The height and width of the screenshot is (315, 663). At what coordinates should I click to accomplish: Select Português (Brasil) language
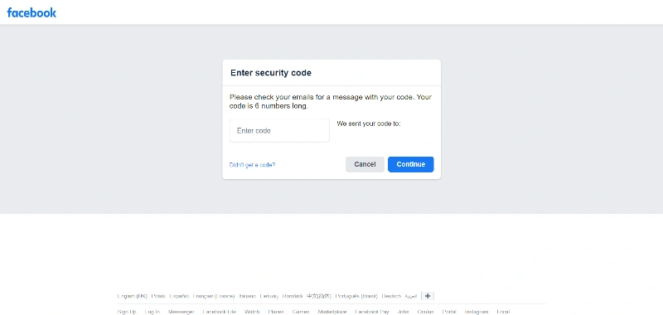(x=356, y=296)
